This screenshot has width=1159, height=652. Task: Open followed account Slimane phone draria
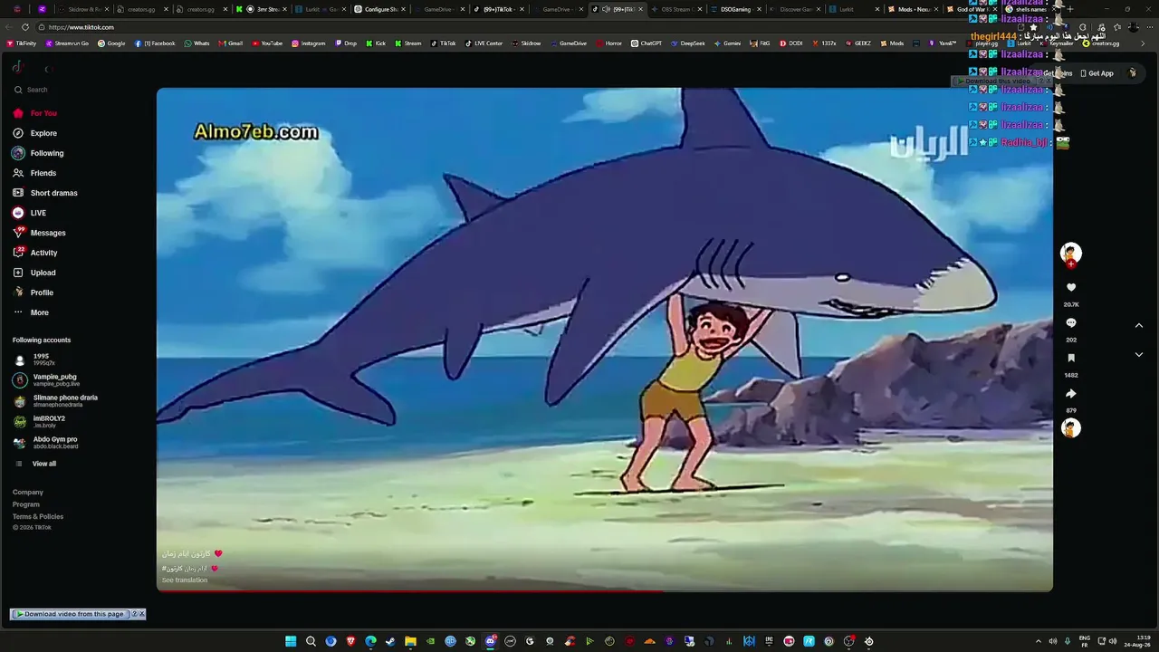54,400
